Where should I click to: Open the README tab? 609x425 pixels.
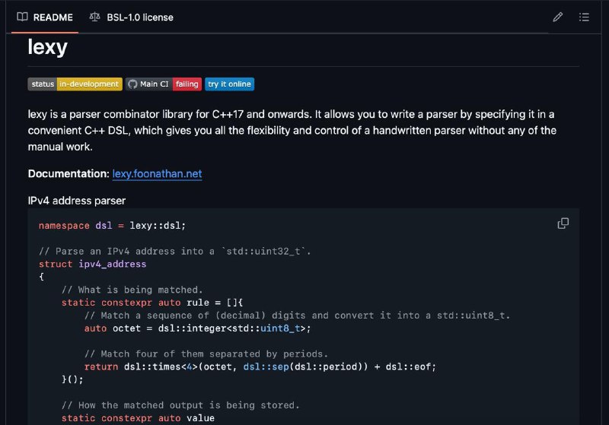click(x=45, y=17)
